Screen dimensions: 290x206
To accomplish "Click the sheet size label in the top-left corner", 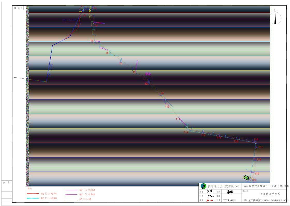I will click(x=18, y=8).
